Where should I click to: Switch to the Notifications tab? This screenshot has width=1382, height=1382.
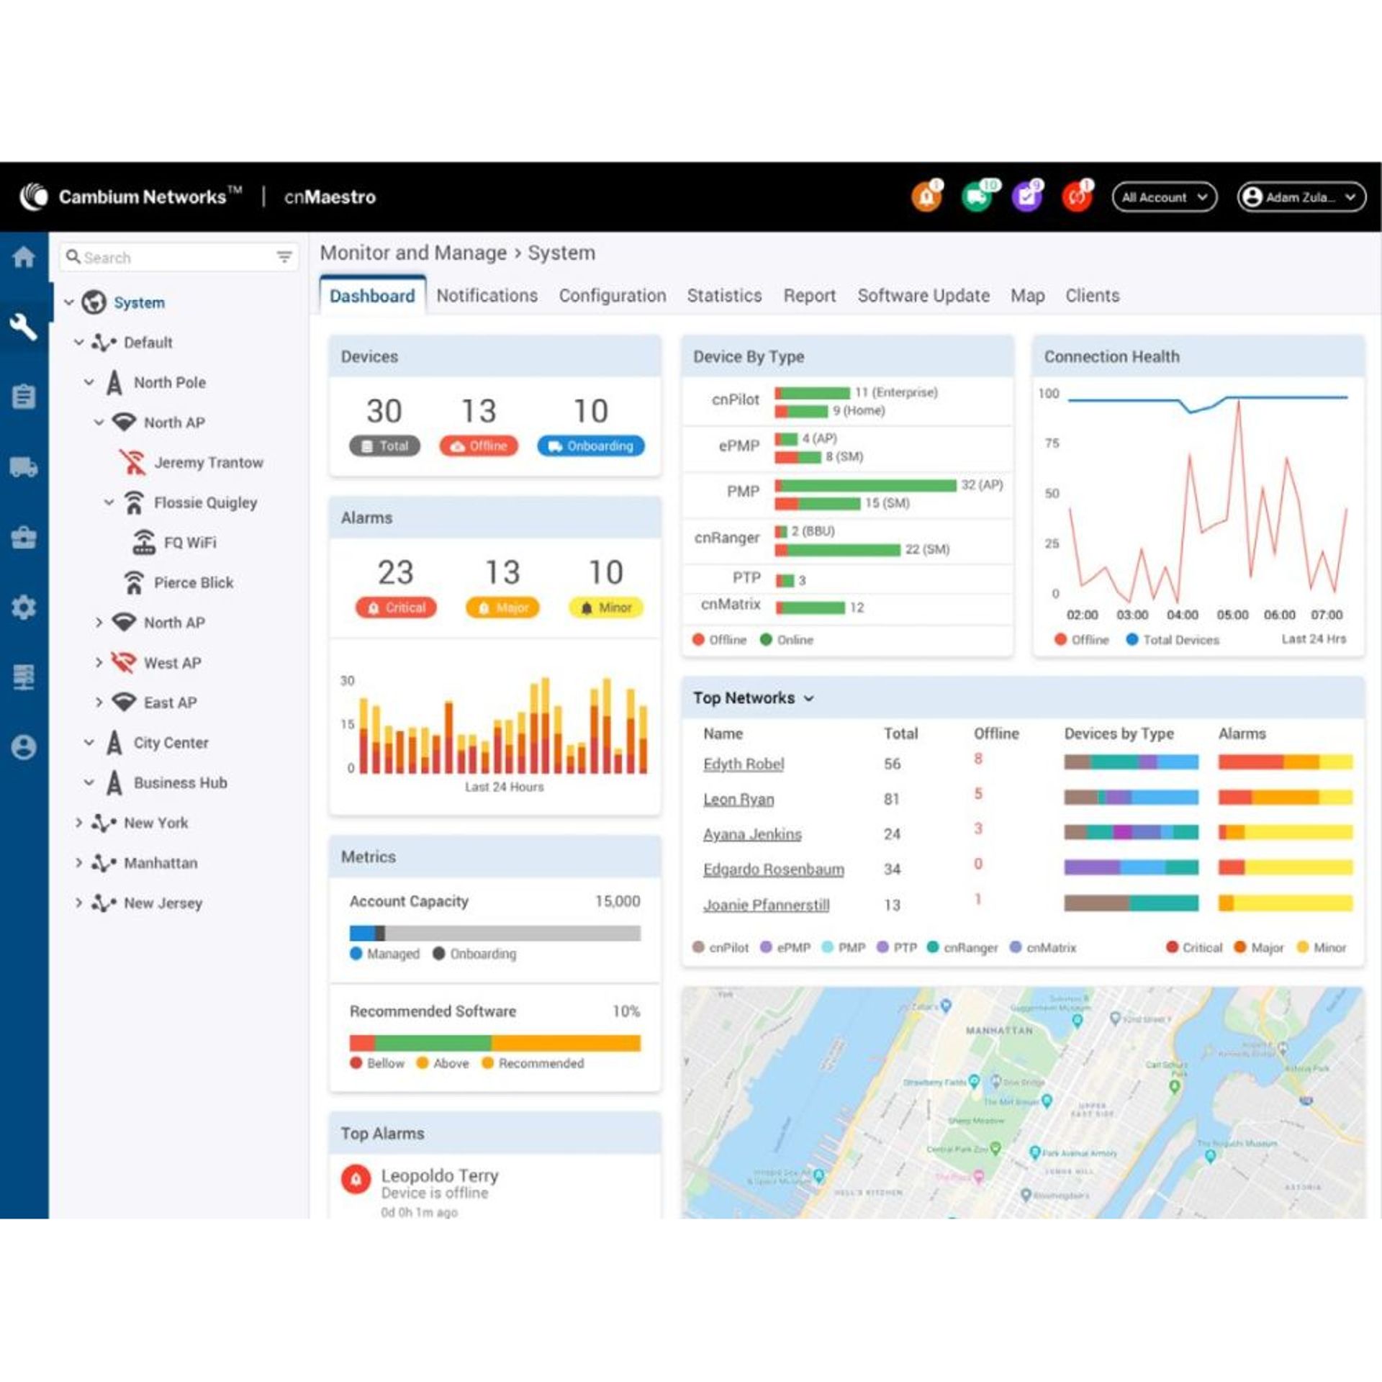(x=487, y=296)
